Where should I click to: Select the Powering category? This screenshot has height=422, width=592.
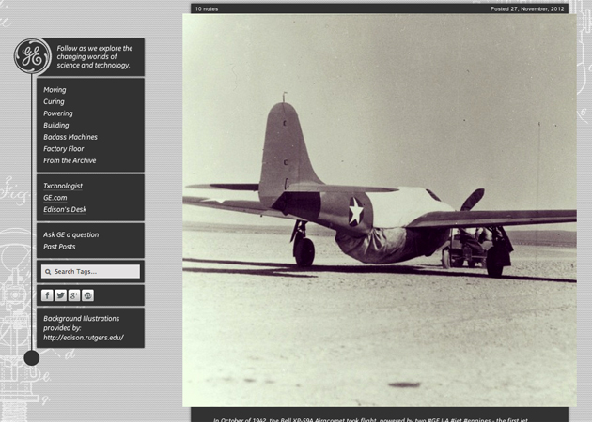tap(57, 113)
